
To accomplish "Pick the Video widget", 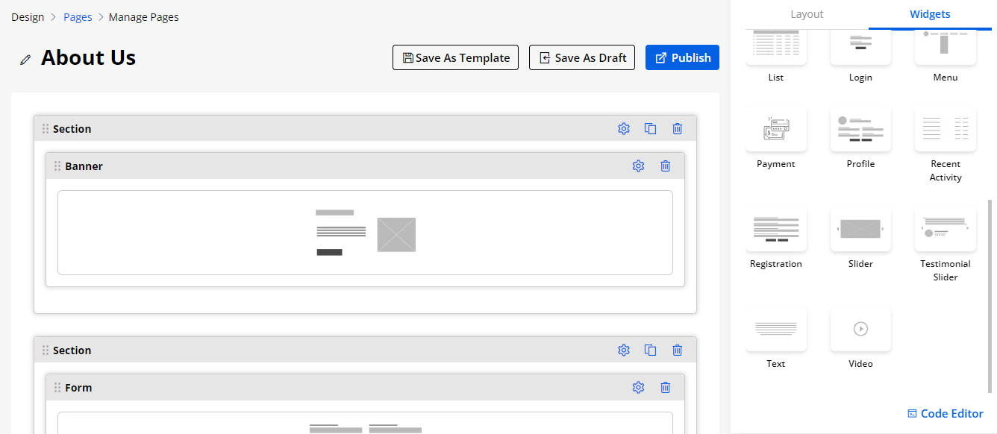I will click(860, 329).
